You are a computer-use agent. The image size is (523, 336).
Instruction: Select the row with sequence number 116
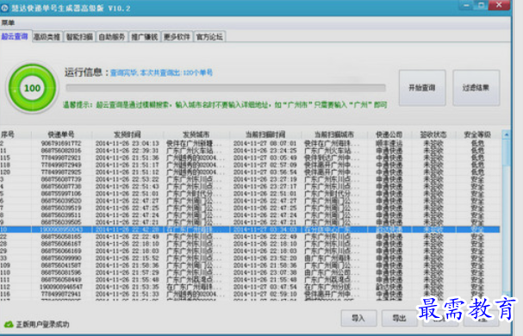point(250,295)
